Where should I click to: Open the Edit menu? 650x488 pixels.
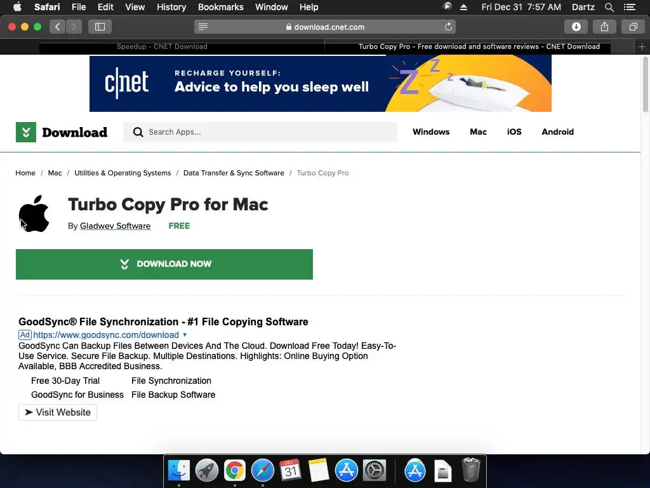(x=105, y=7)
